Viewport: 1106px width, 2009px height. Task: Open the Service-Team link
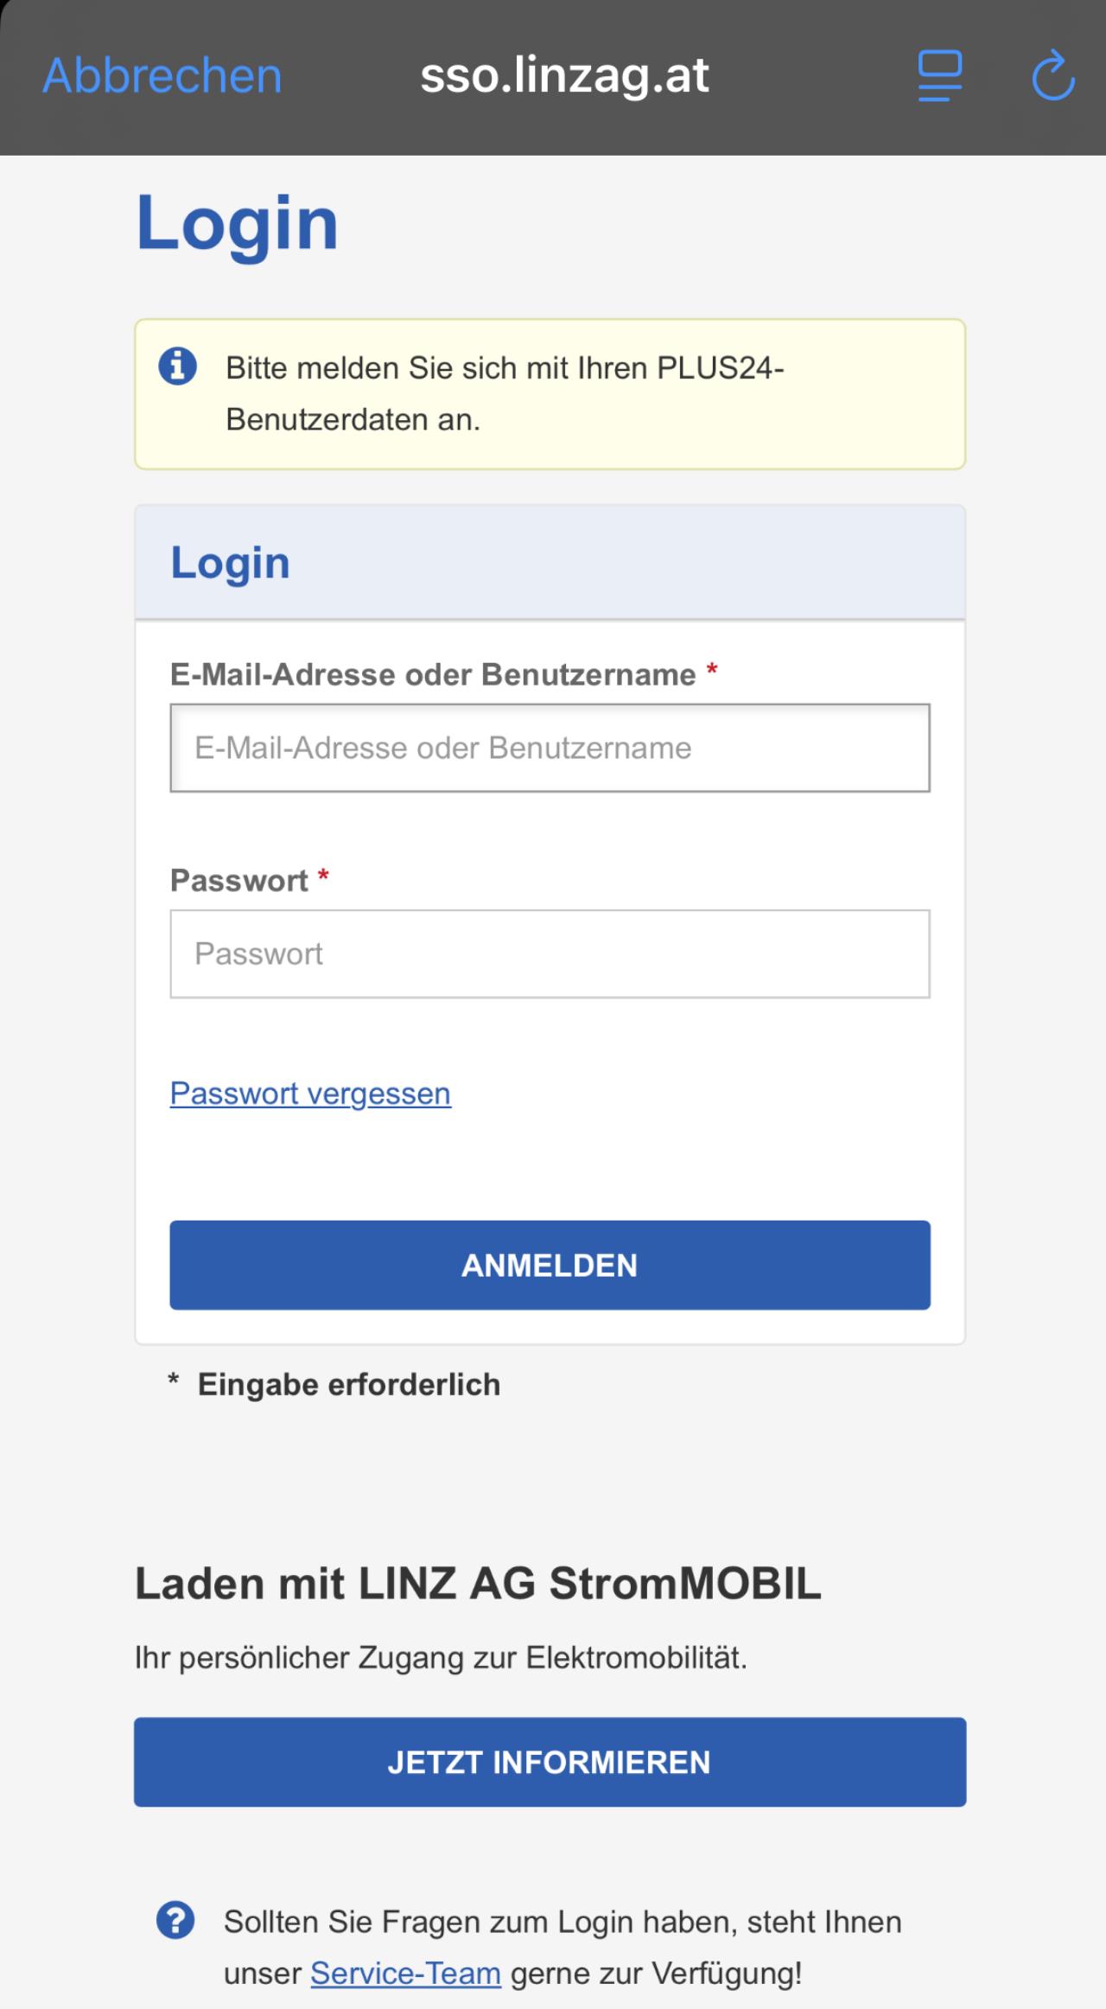pyautogui.click(x=405, y=1974)
